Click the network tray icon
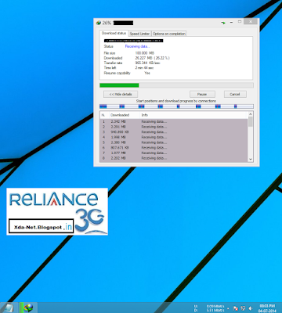The image size is (282, 313). coord(243,308)
